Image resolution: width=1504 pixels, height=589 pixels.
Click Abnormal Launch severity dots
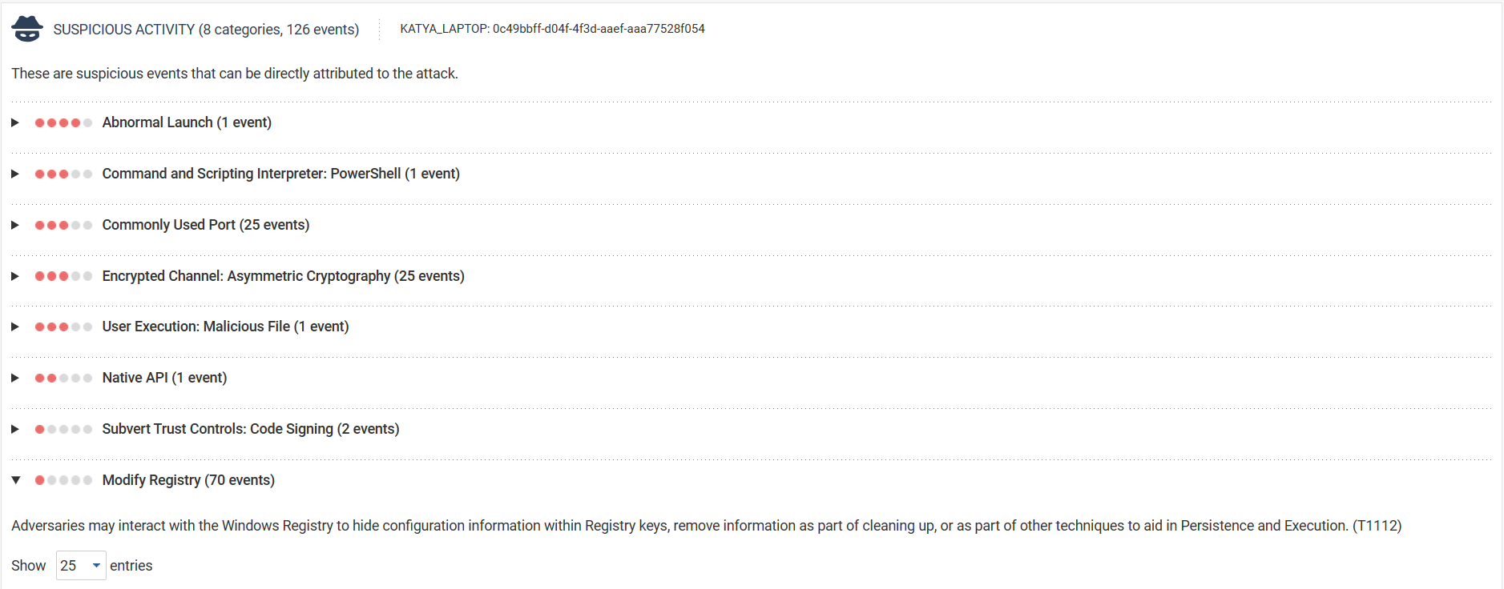tap(63, 122)
